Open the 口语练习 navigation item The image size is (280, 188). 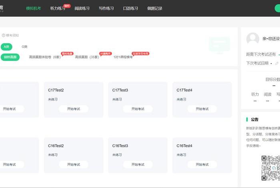[130, 8]
